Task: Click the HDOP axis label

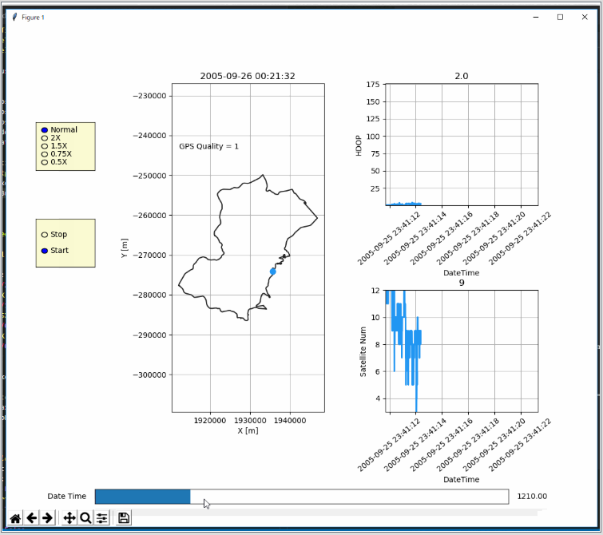Action: pyautogui.click(x=359, y=145)
